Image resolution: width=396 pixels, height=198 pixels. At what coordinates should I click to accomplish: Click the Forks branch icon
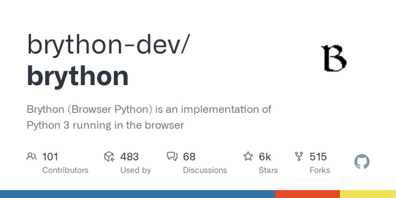pos(299,157)
